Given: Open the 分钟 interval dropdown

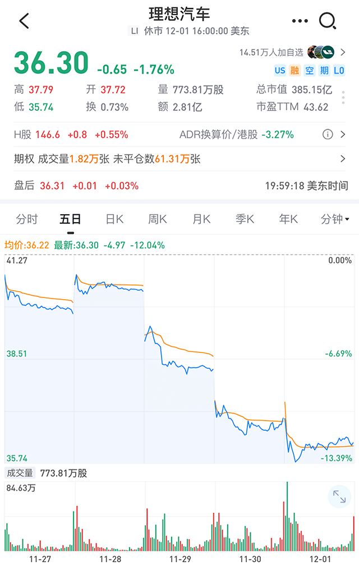Looking at the screenshot, I should [334, 219].
